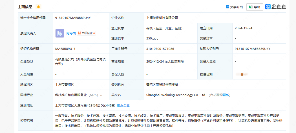Image resolution: width=296 pixels, height=133 pixels.
Task: Click enterprise type 有限责任公司 text
Action: (x=81, y=61)
